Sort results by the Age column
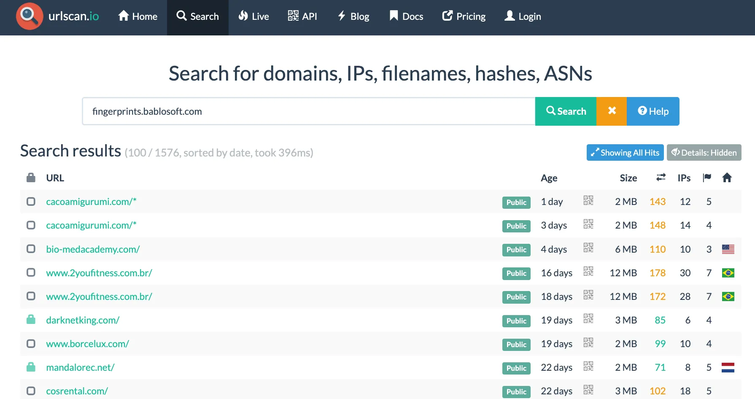Viewport: 755px width, 399px height. coord(549,178)
